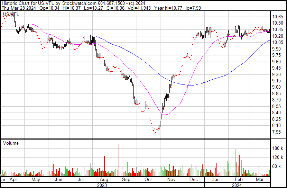287x188 pixels.
Task: Select the 2024 year label below the axis
Action: coord(237,185)
